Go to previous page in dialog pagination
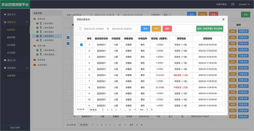254x131 pixels. pos(103,109)
